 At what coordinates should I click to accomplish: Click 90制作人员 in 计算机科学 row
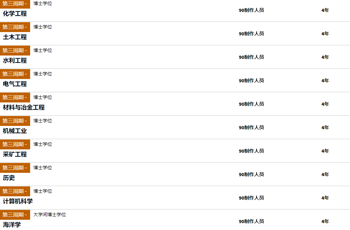pos(251,198)
